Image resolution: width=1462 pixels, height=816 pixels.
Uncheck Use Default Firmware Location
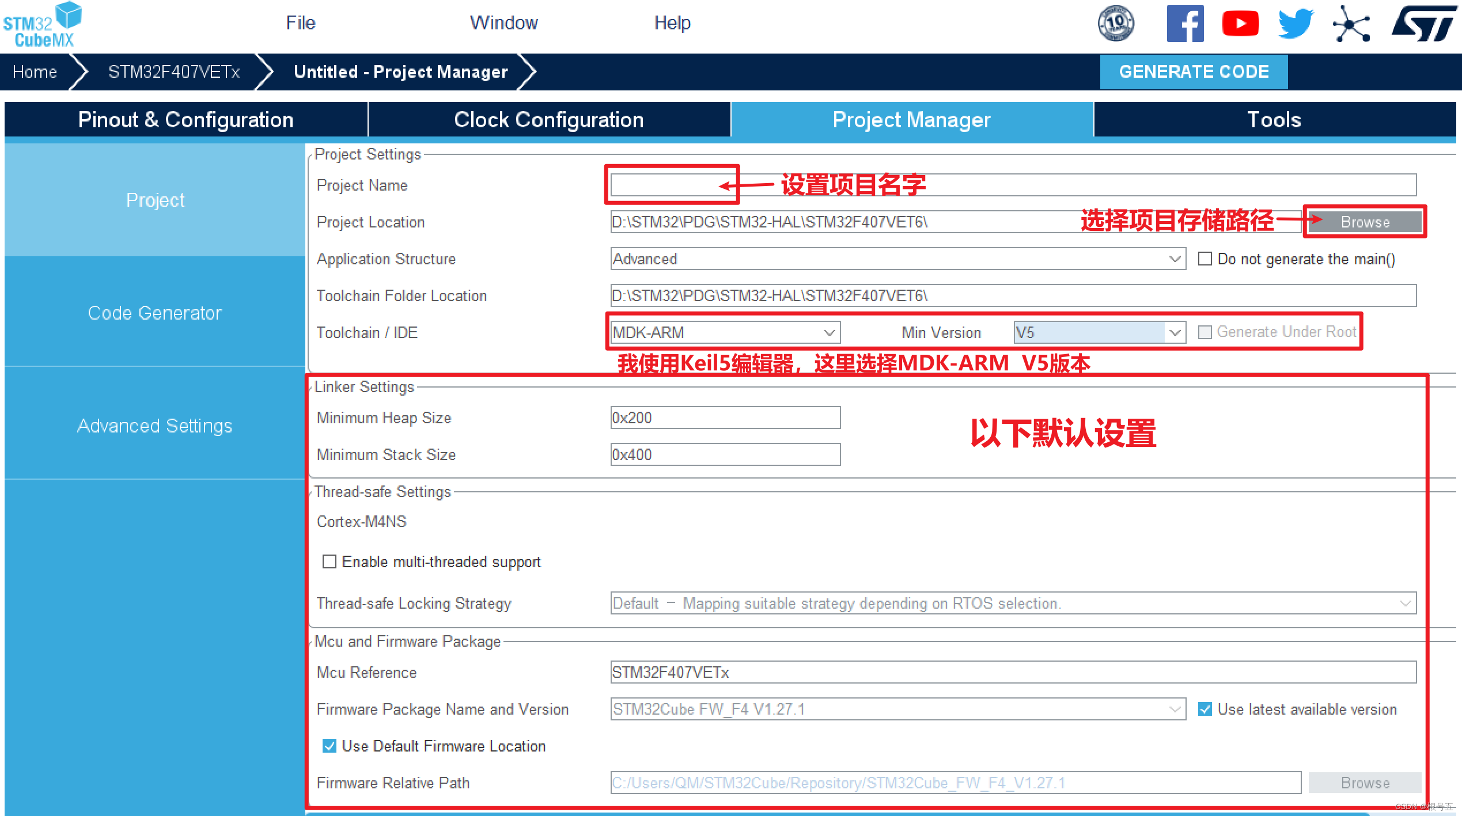point(329,746)
